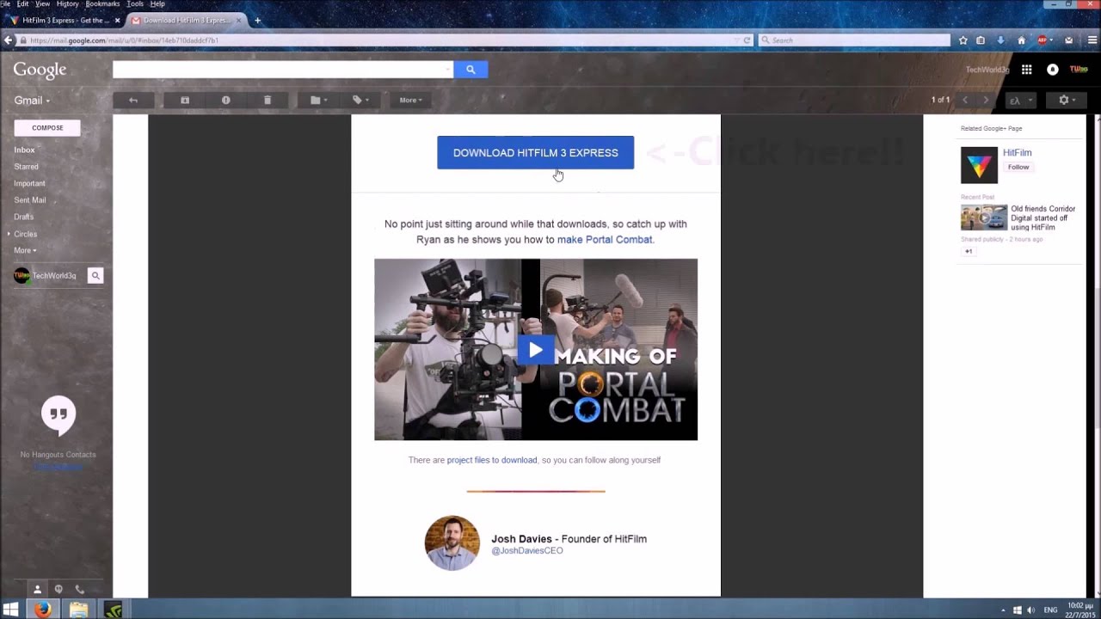Switch to the Hangouts conversations tab icon
The image size is (1101, 619).
click(58, 590)
